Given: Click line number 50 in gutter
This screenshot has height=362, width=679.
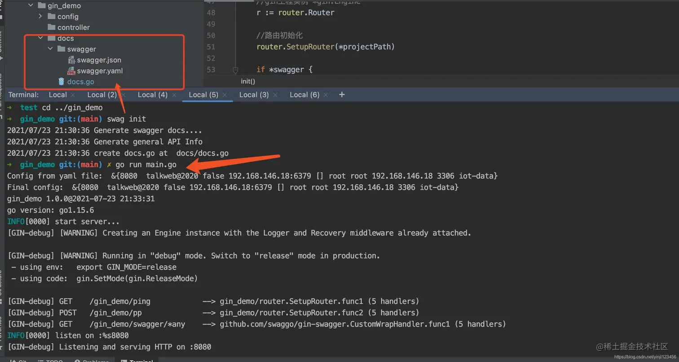Looking at the screenshot, I should 211,35.
